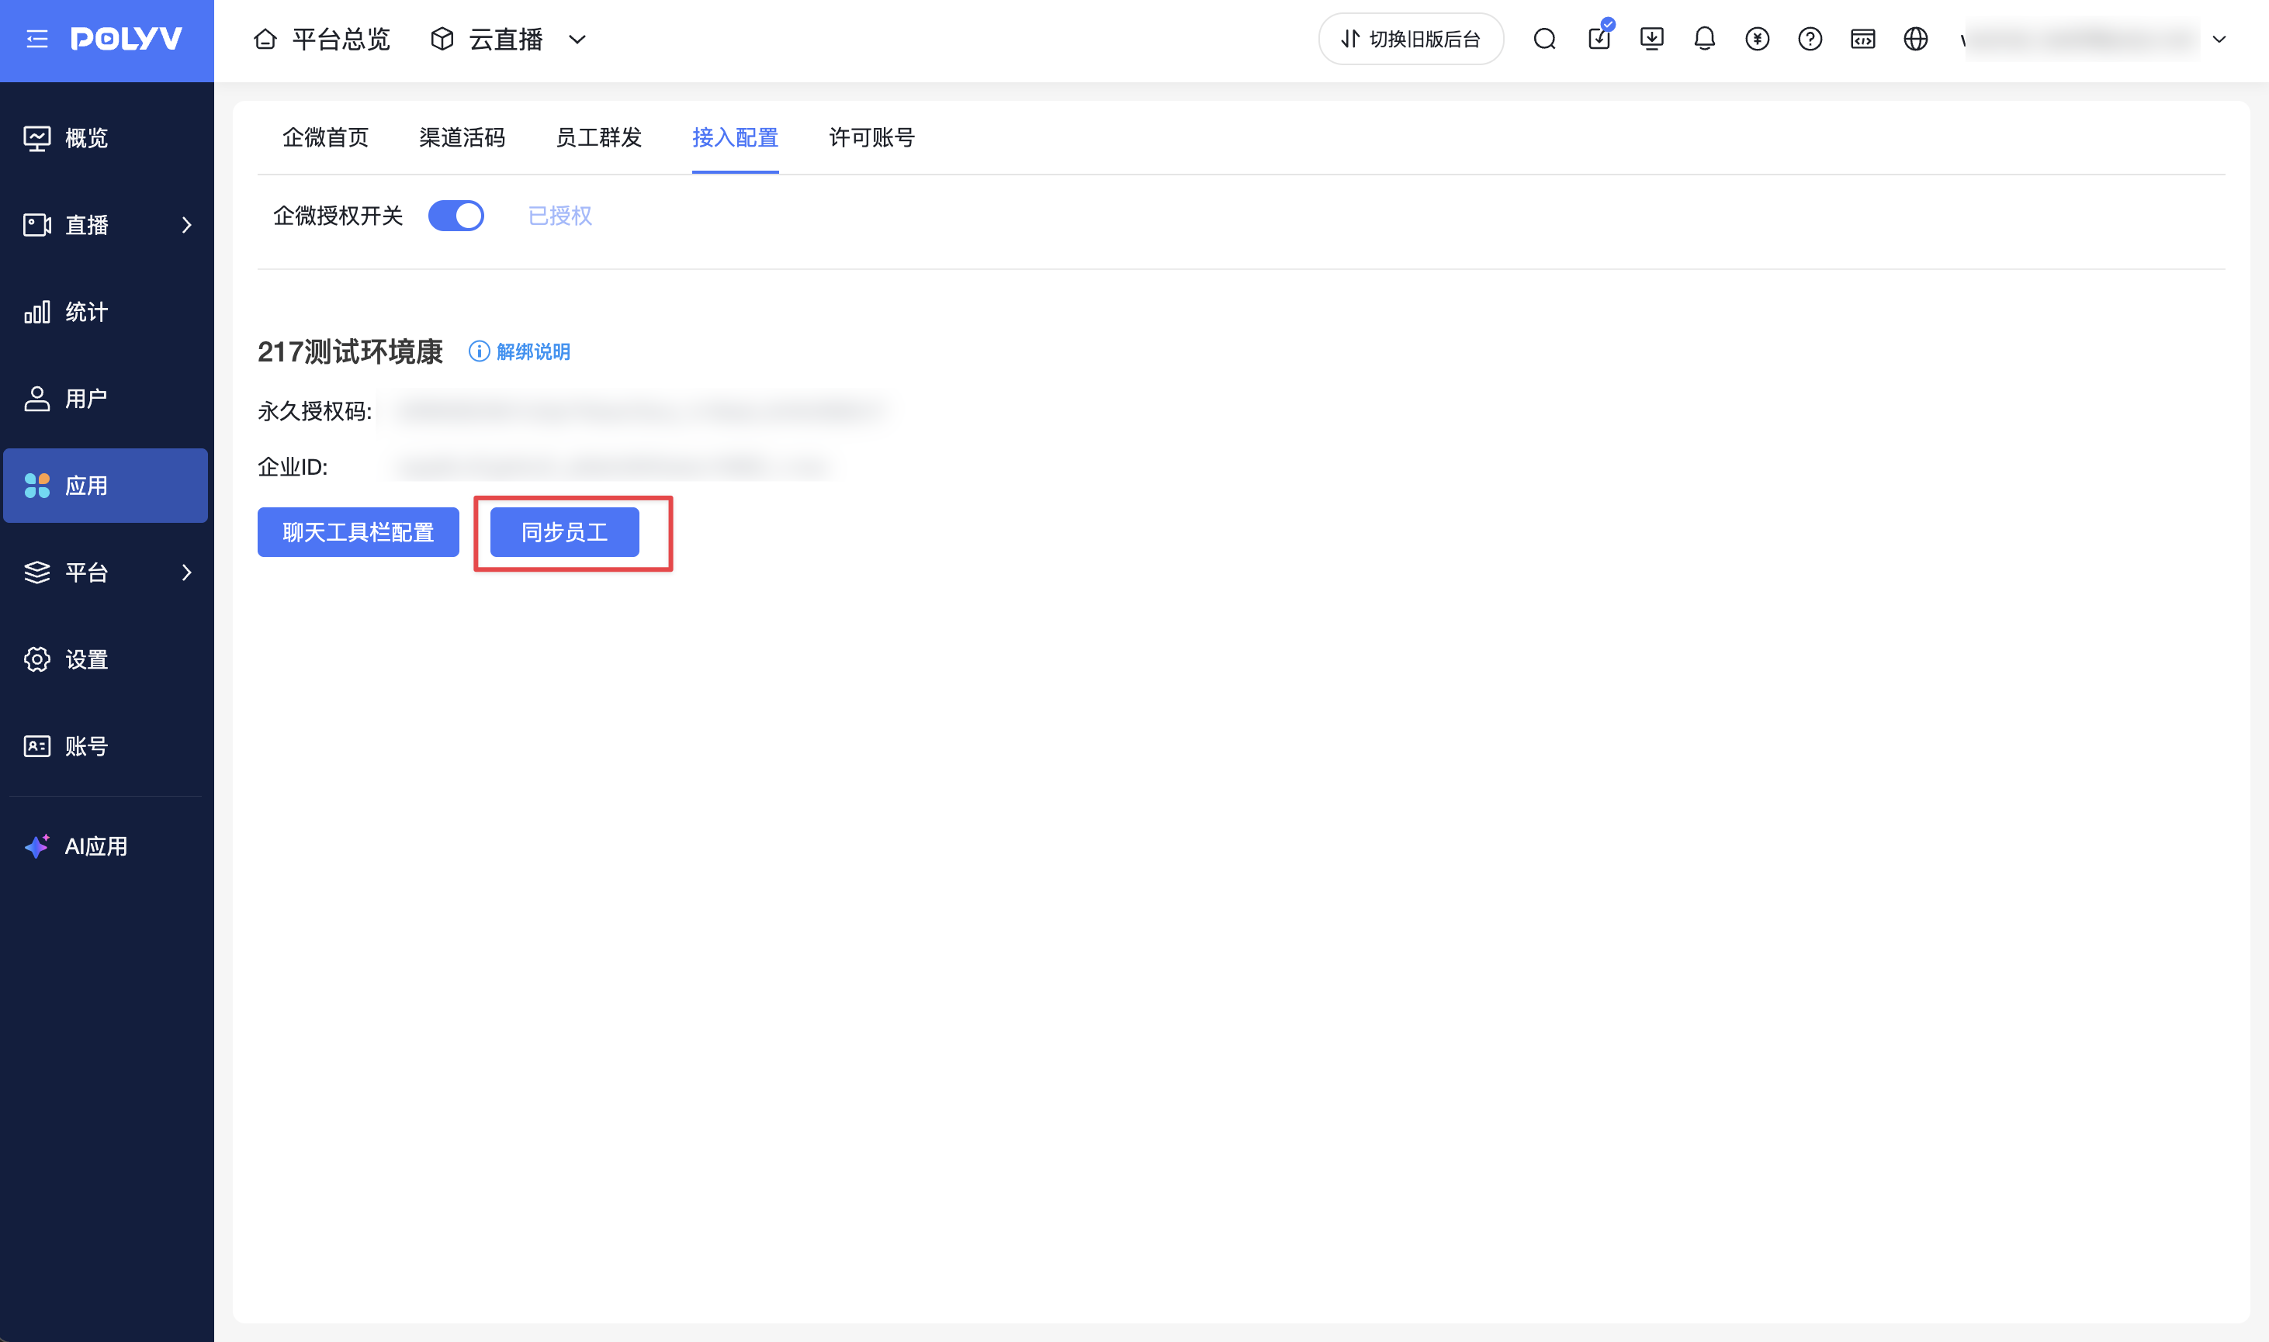Open 解绑说明 info link

(519, 351)
